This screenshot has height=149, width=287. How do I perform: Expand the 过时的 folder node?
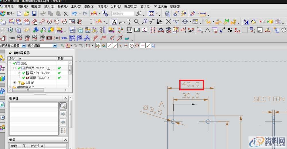(15, 83)
